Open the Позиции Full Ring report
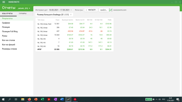The image size is (182, 102). tap(10, 31)
